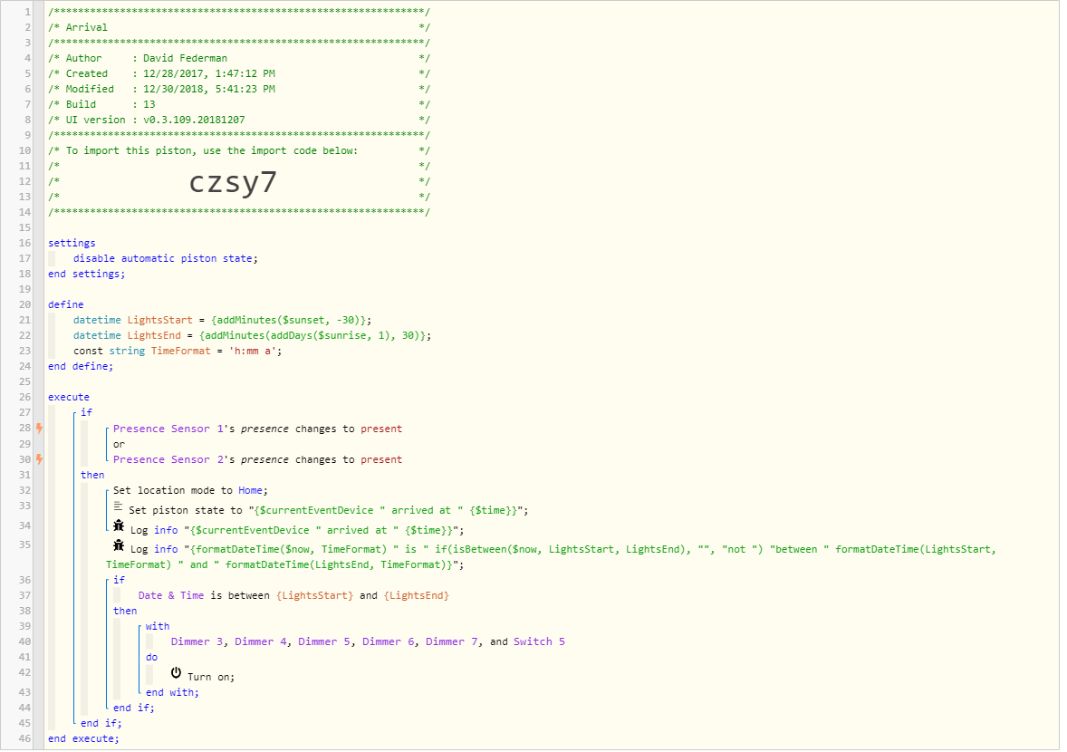Image resolution: width=1067 pixels, height=752 pixels.
Task: Click the bug icon on line 35
Action: 119,545
